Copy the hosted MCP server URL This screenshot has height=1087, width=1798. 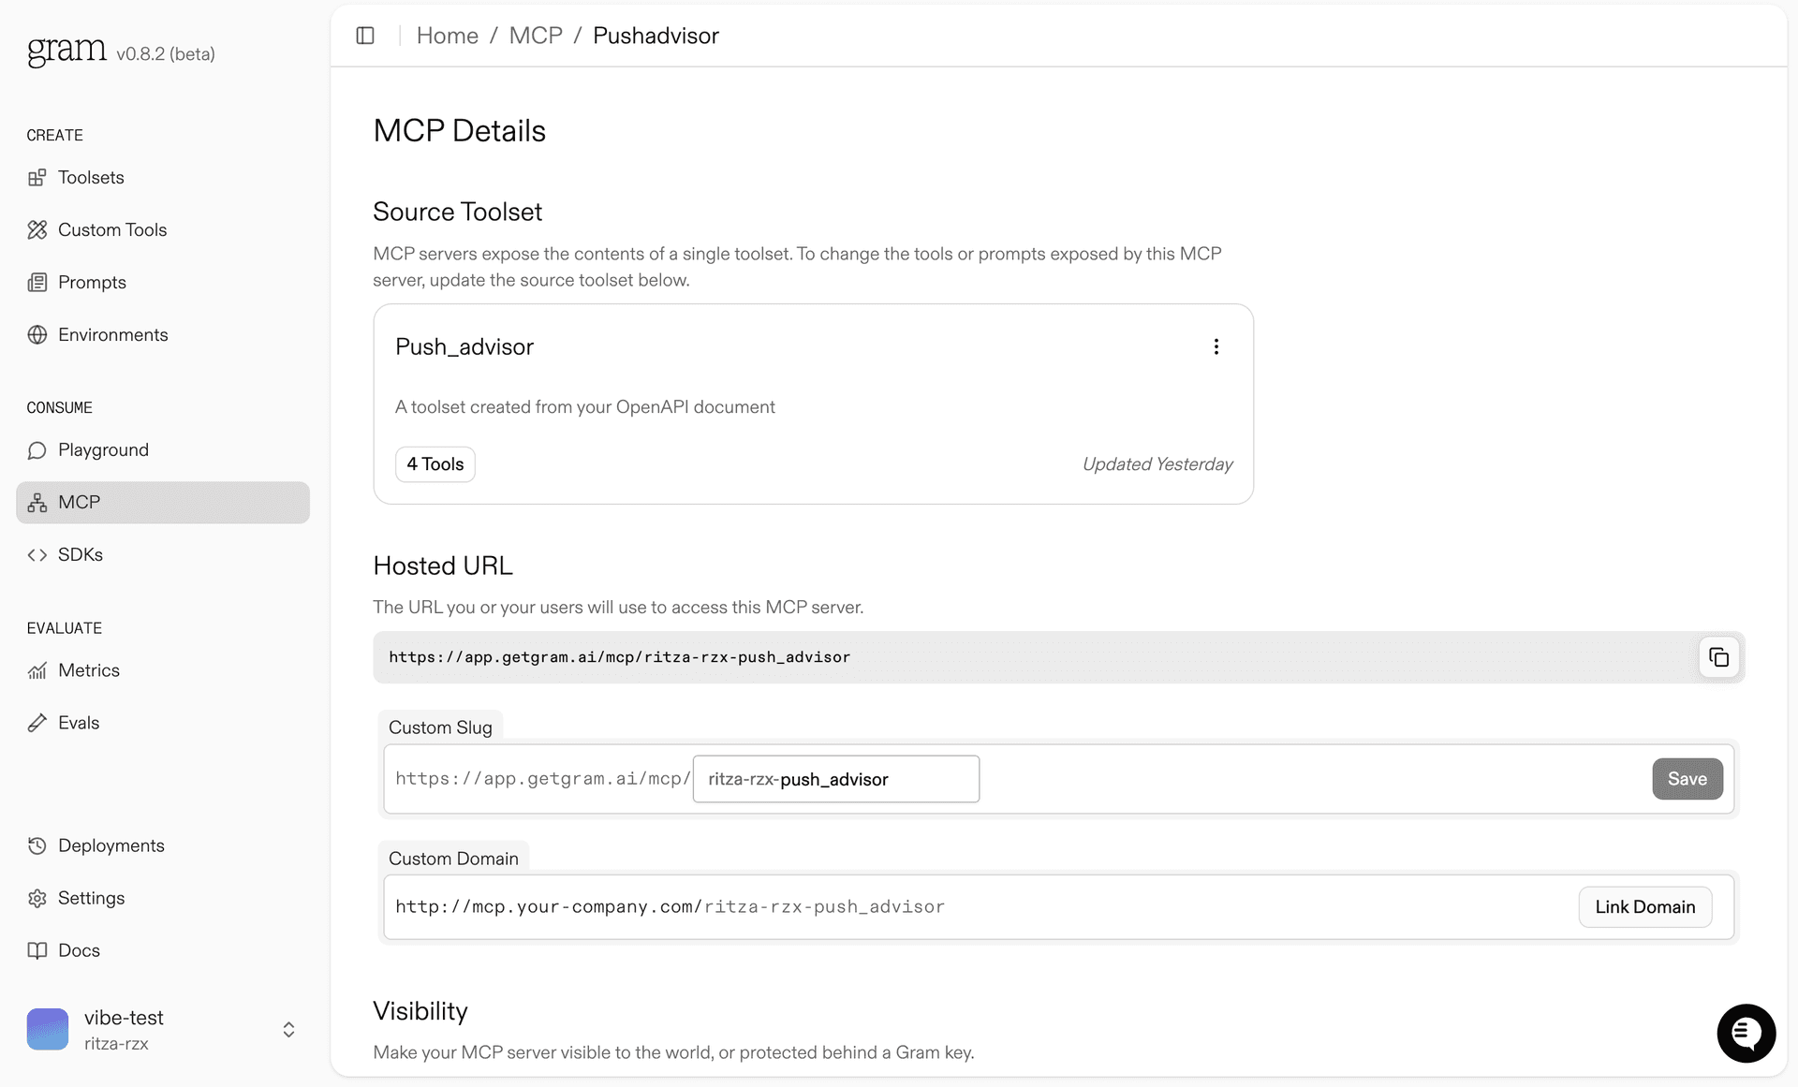1718,656
